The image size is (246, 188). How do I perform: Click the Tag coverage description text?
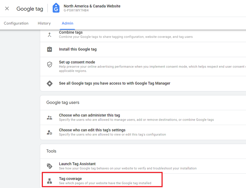(x=105, y=183)
